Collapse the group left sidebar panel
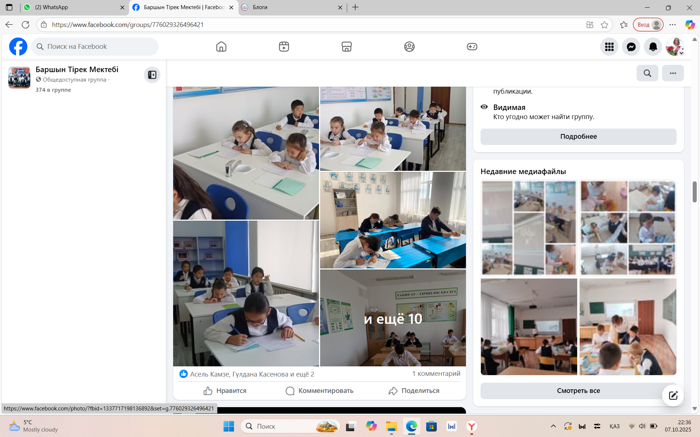 152,75
